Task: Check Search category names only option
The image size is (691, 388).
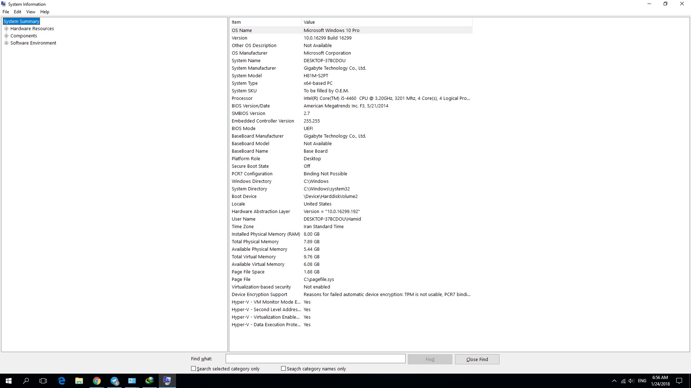Action: click(284, 369)
